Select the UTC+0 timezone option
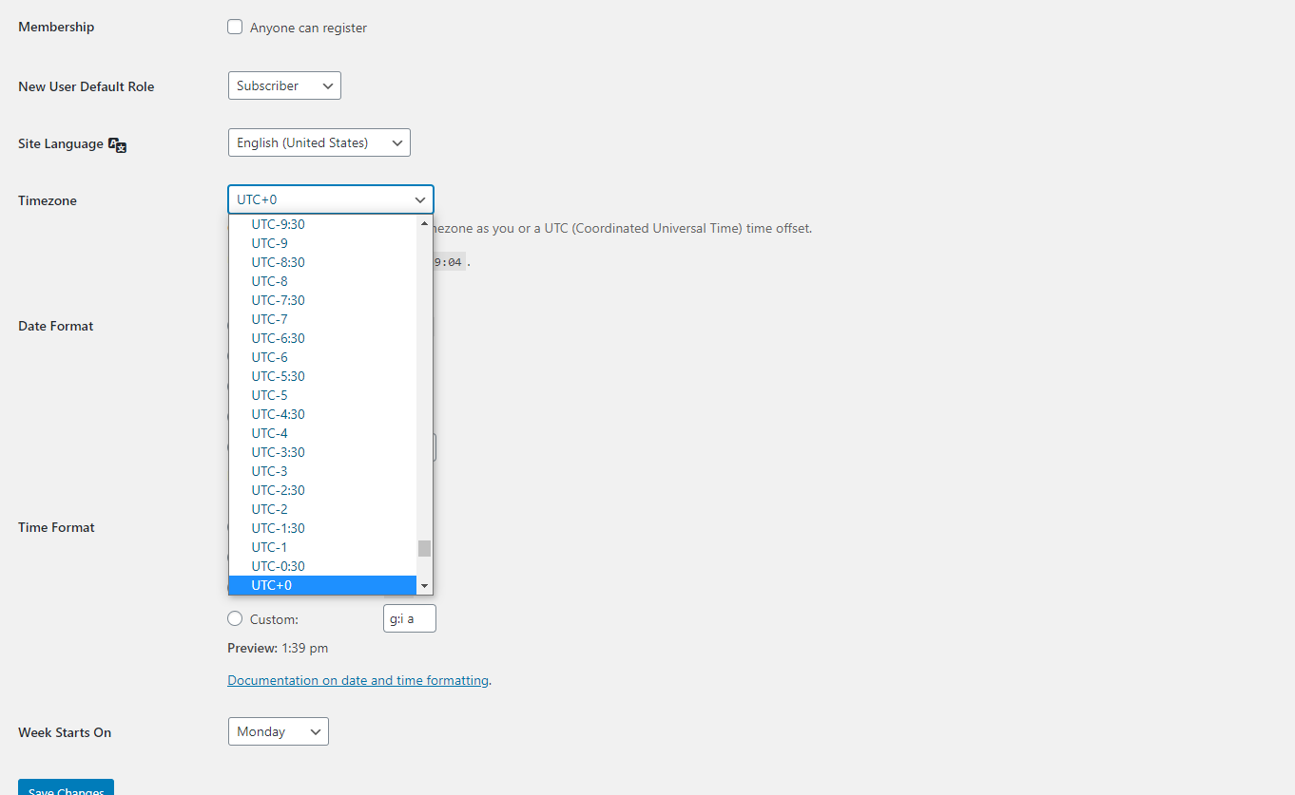 (272, 584)
